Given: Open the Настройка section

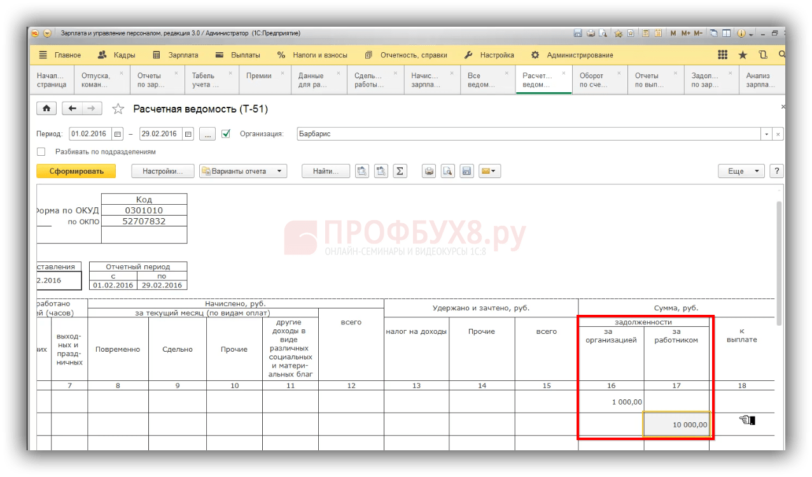Looking at the screenshot, I should (489, 55).
